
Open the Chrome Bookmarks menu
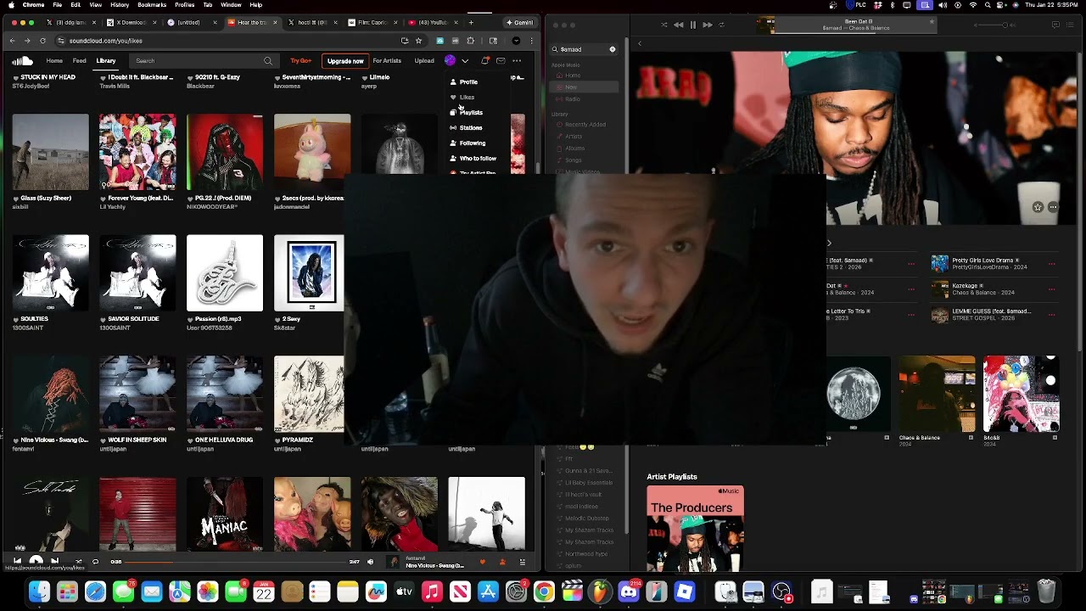[152, 5]
